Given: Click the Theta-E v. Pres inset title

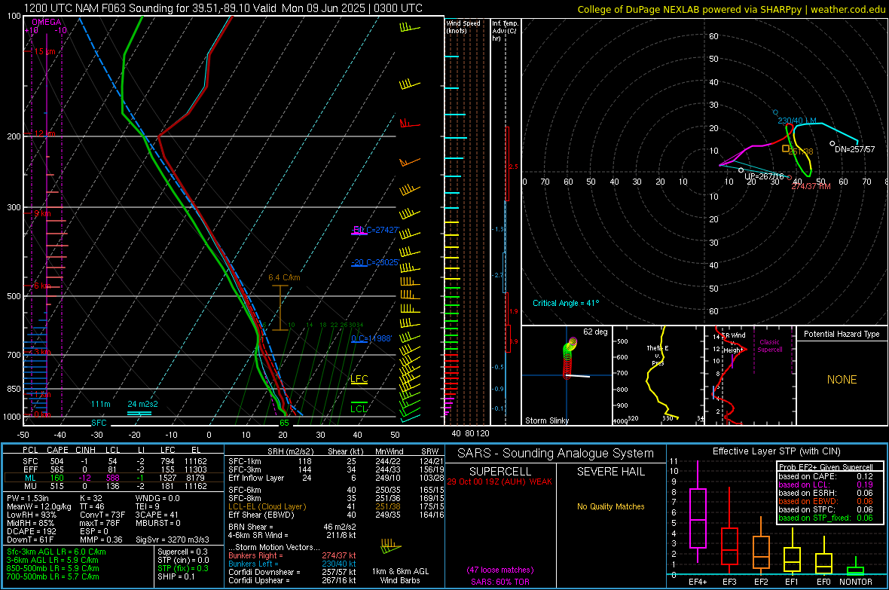Looking at the screenshot, I should tap(658, 355).
